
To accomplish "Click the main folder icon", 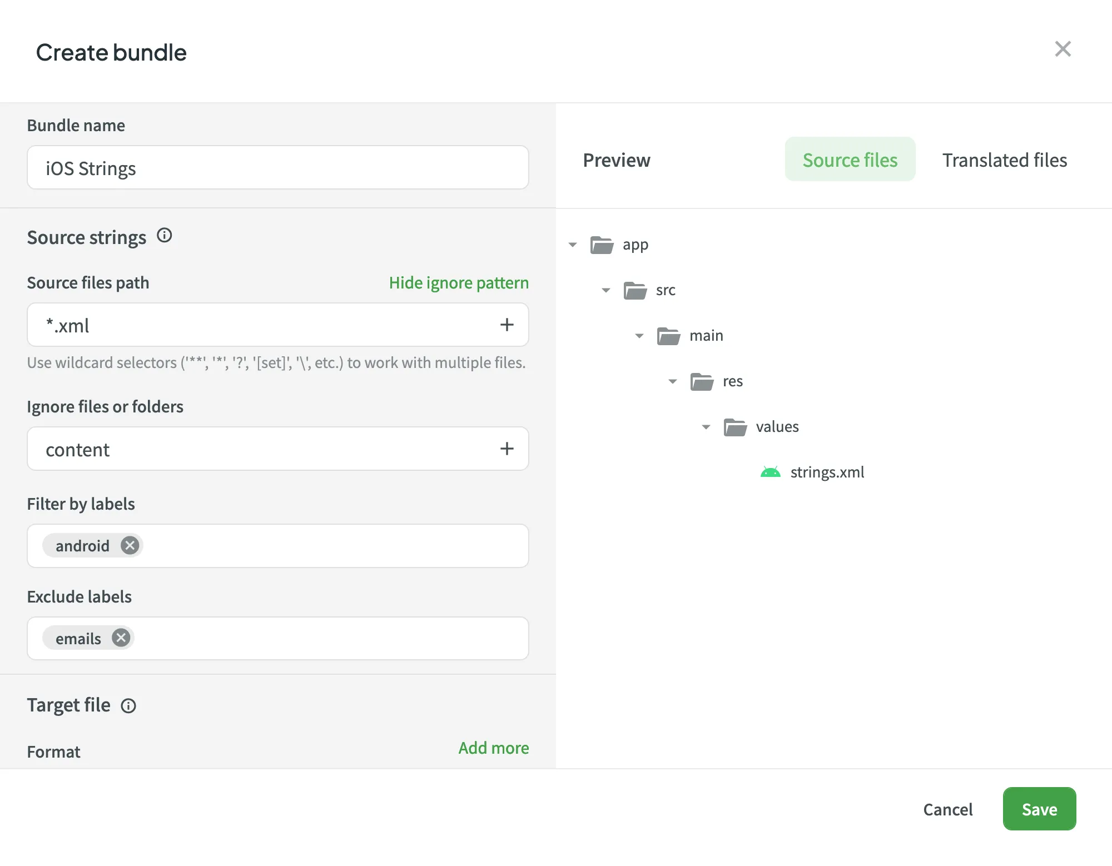I will point(668,336).
